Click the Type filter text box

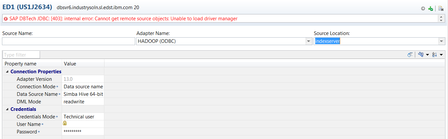click(x=21, y=55)
